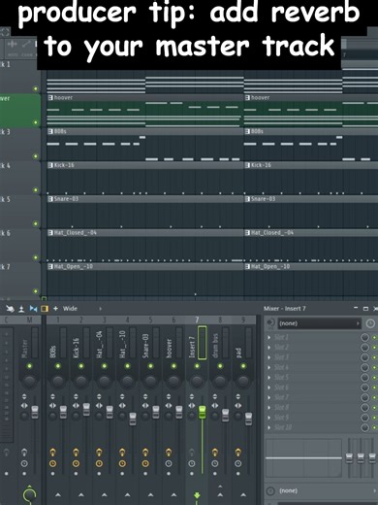Click the blue bow-tie icon in mixer toolbar
378x505 pixels.
tap(33, 309)
